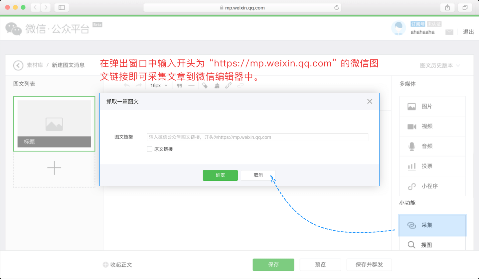This screenshot has height=279, width=479.
Task: Select the eraser clear-format tool
Action: tap(205, 86)
